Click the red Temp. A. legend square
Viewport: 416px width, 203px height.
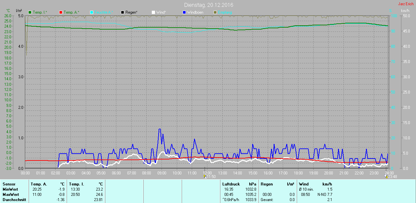(61, 12)
